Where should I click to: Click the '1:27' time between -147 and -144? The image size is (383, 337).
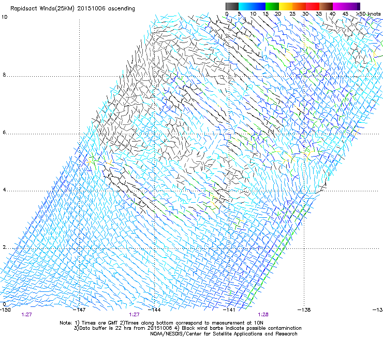click(135, 315)
